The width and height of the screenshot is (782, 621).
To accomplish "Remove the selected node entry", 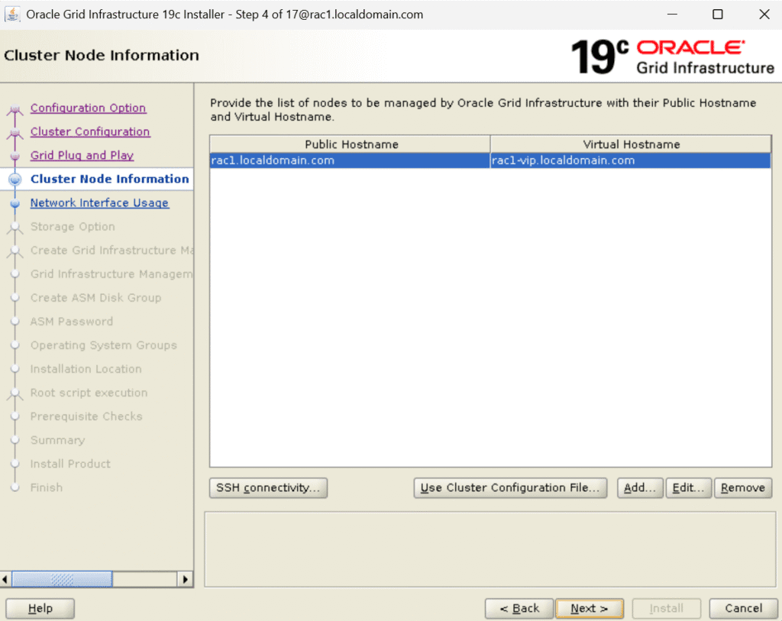I will (x=743, y=488).
